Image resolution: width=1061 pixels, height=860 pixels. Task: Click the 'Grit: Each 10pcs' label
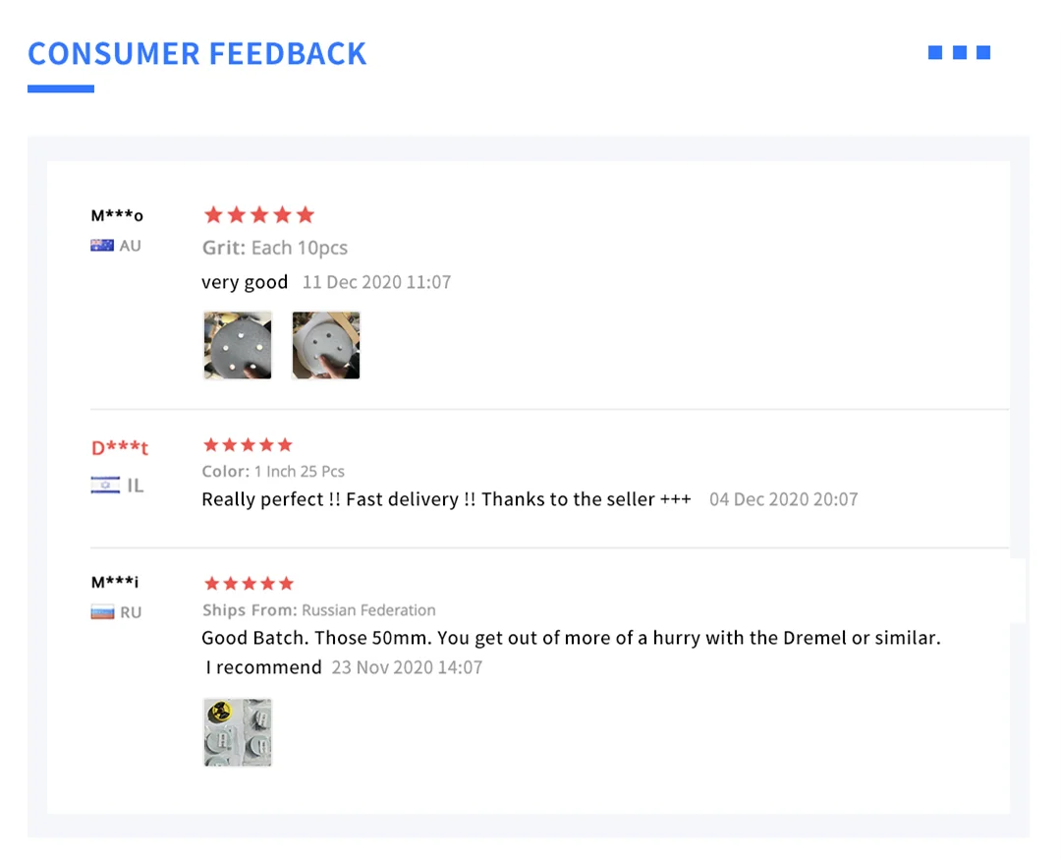[x=275, y=248]
